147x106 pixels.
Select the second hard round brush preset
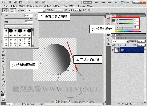pyautogui.click(x=20, y=31)
